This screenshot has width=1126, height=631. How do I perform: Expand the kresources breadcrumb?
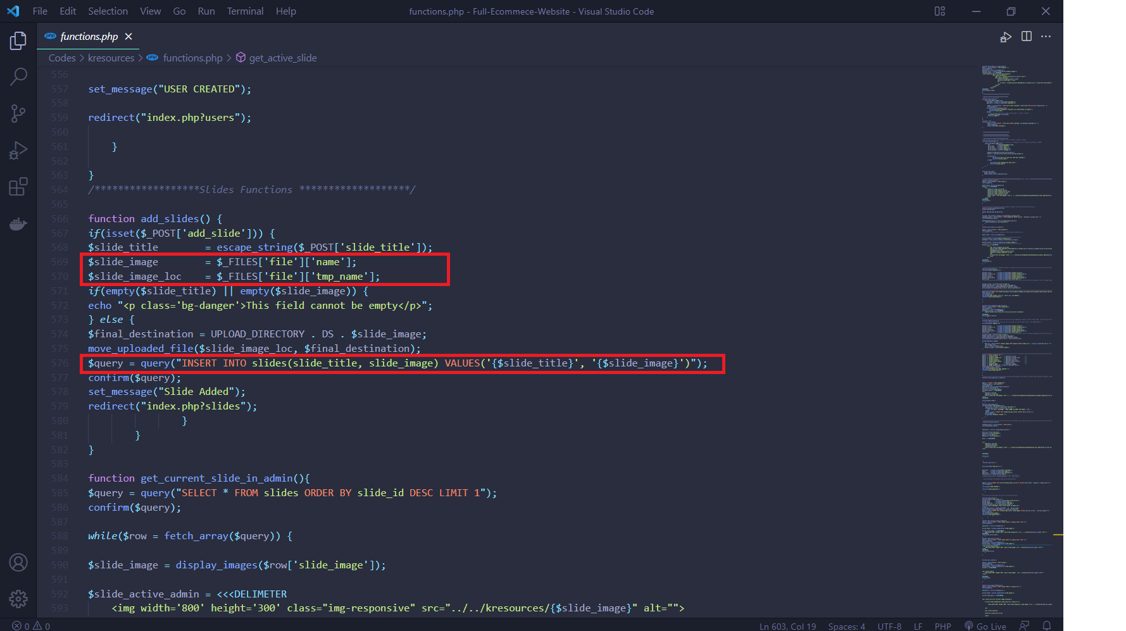pos(111,58)
